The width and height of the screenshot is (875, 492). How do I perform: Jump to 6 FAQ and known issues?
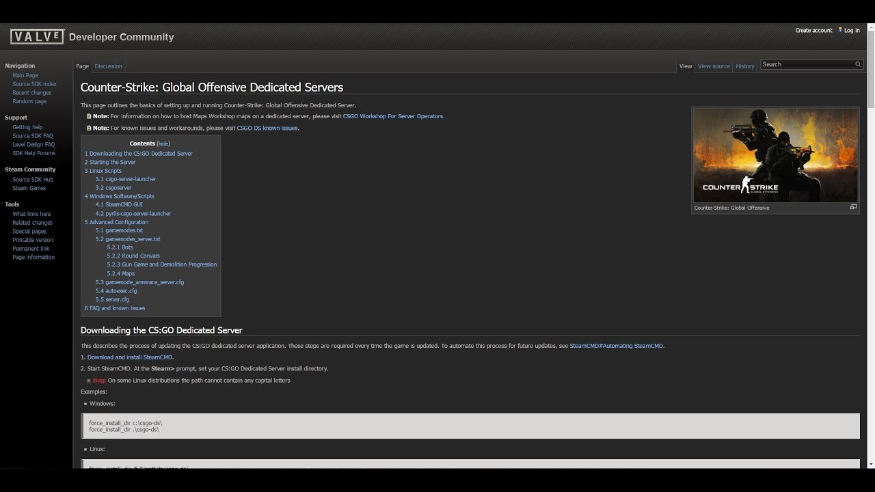[x=115, y=308]
